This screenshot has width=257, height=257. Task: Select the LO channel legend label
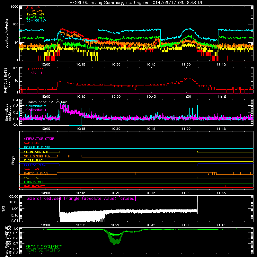click(35, 69)
